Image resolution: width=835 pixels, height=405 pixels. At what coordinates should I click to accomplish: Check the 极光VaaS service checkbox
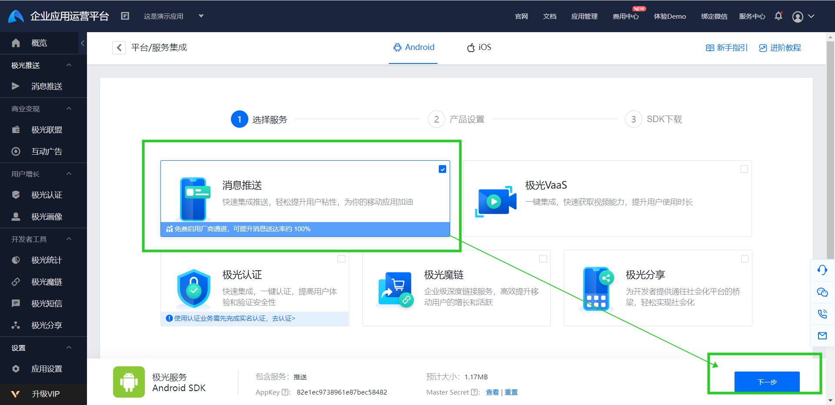click(744, 169)
